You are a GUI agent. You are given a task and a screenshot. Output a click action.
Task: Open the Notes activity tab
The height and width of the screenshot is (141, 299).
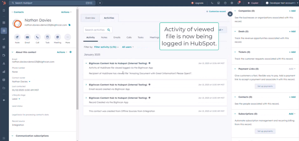tap(104, 38)
